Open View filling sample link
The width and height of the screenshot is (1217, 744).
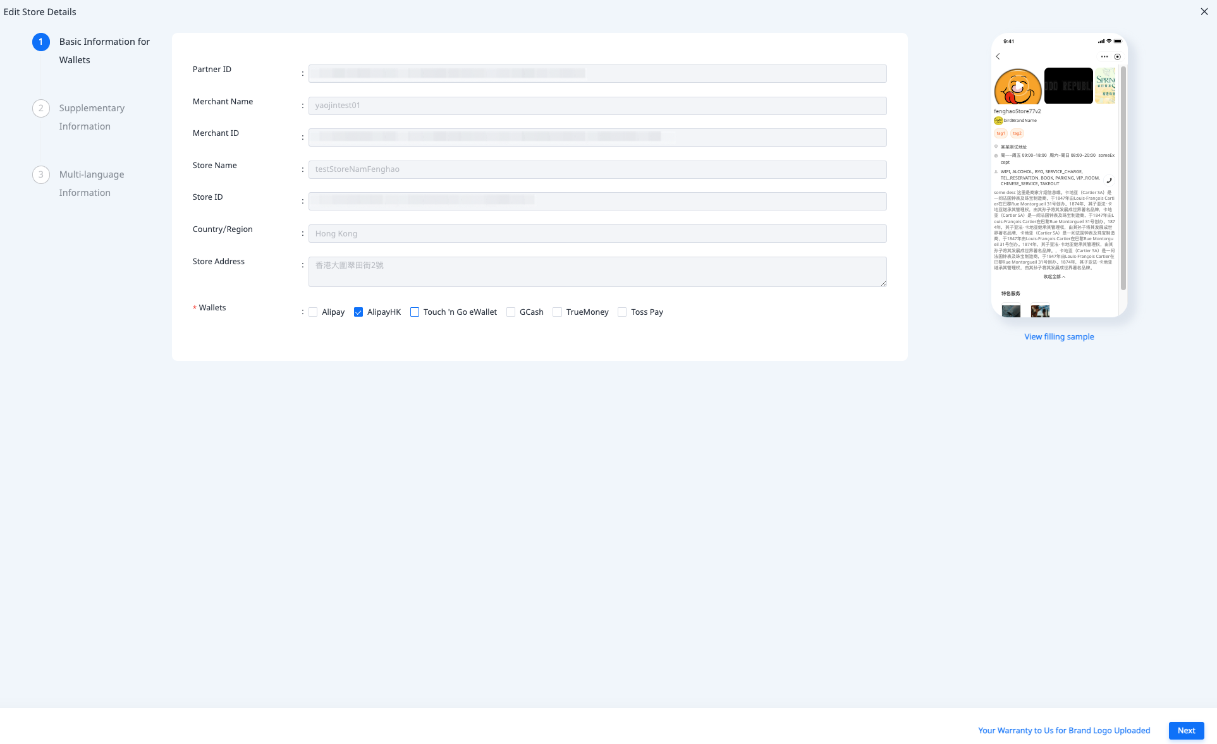tap(1059, 337)
